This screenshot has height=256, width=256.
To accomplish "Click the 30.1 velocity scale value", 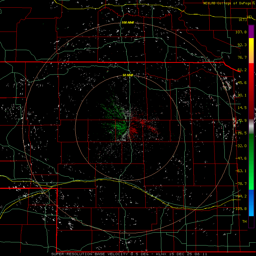I will coord(242,95).
